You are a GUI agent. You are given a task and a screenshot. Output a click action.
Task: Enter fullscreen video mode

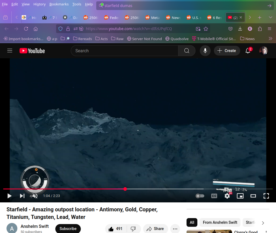[266, 196]
